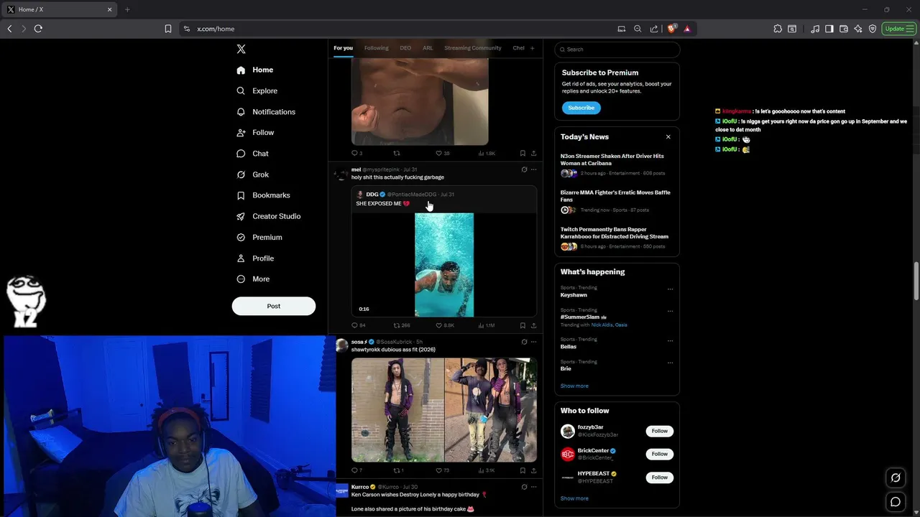Share the top post with 35 likes

[533, 153]
